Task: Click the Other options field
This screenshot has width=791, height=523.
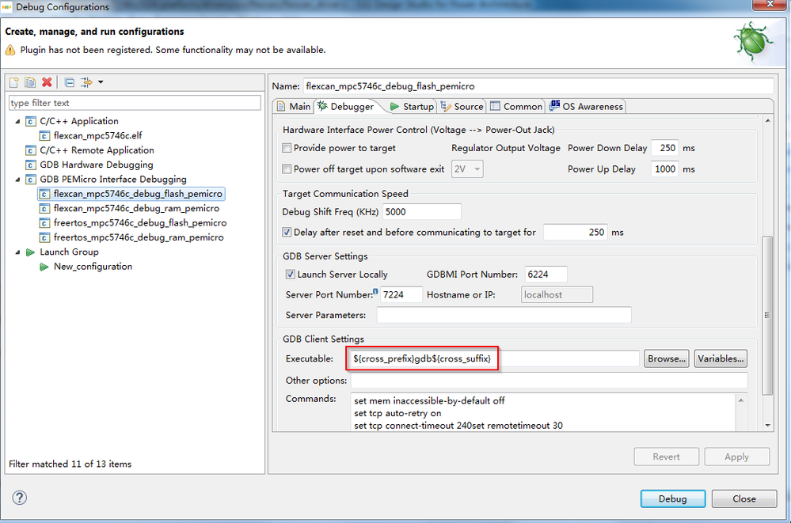Action: coord(550,381)
